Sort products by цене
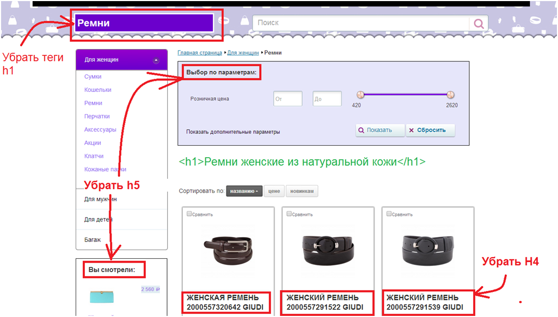Viewport: 558px width, 317px height. [274, 191]
